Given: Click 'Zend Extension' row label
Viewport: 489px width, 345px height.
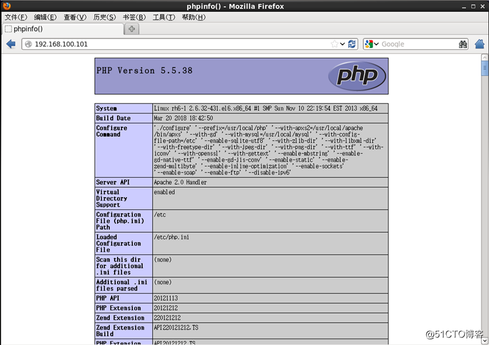Looking at the screenshot, I should click(120, 318).
